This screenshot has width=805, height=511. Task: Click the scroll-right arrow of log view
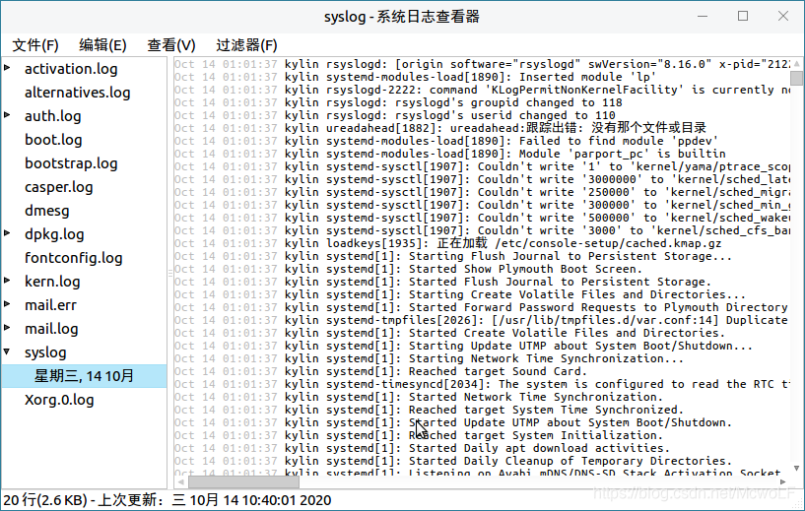[783, 481]
